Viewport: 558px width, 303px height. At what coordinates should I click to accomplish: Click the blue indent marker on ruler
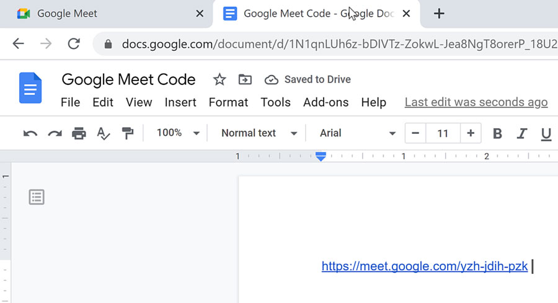click(x=321, y=157)
